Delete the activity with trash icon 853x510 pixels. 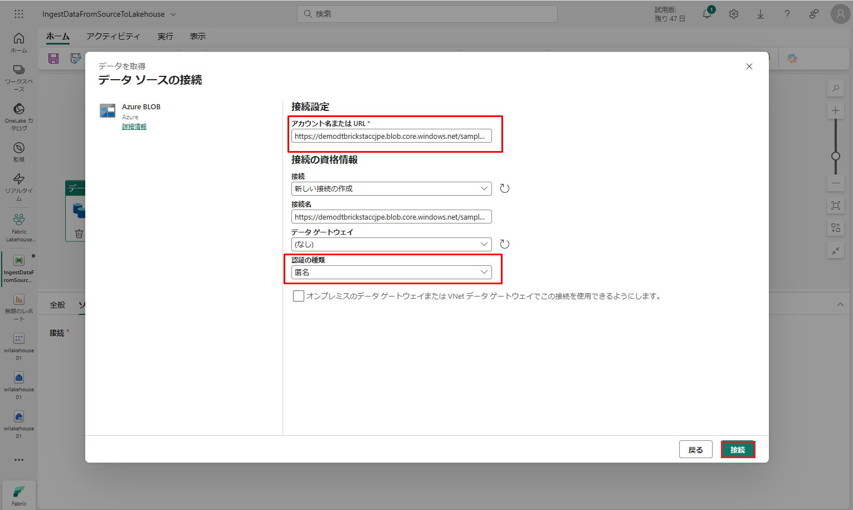point(79,234)
